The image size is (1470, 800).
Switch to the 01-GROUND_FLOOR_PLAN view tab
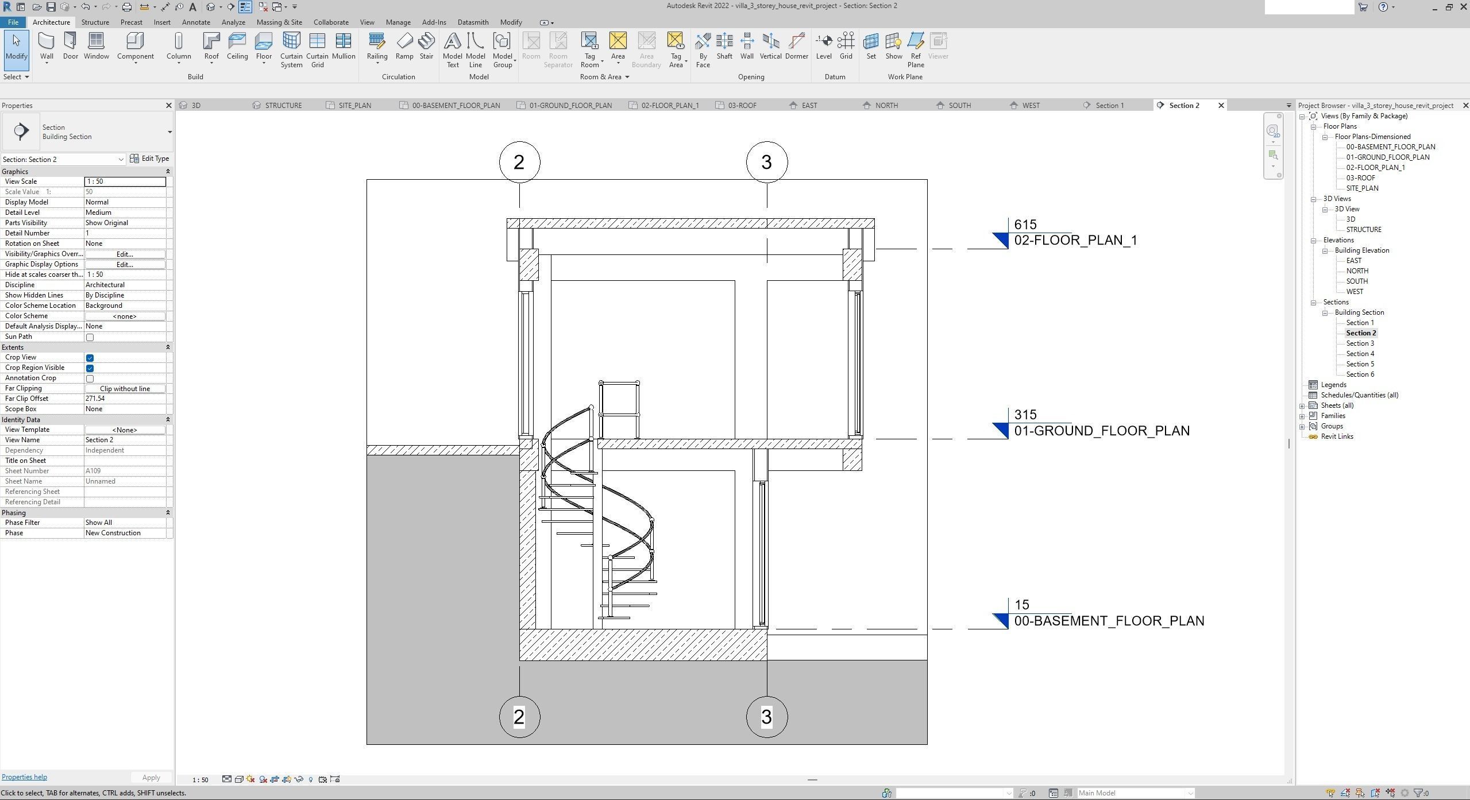[x=570, y=106]
